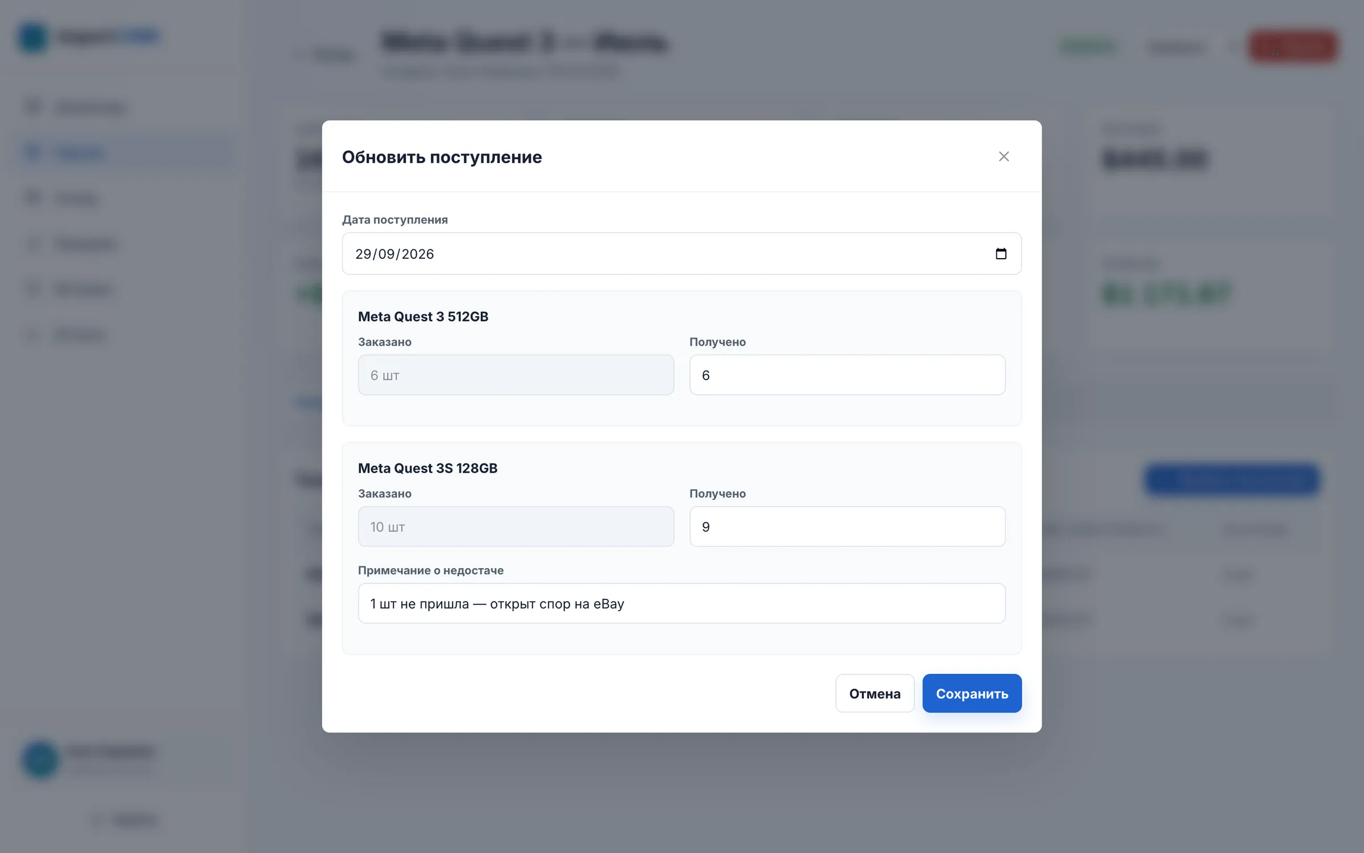Click the Дата поступления date field
The image size is (1364, 853).
point(681,254)
